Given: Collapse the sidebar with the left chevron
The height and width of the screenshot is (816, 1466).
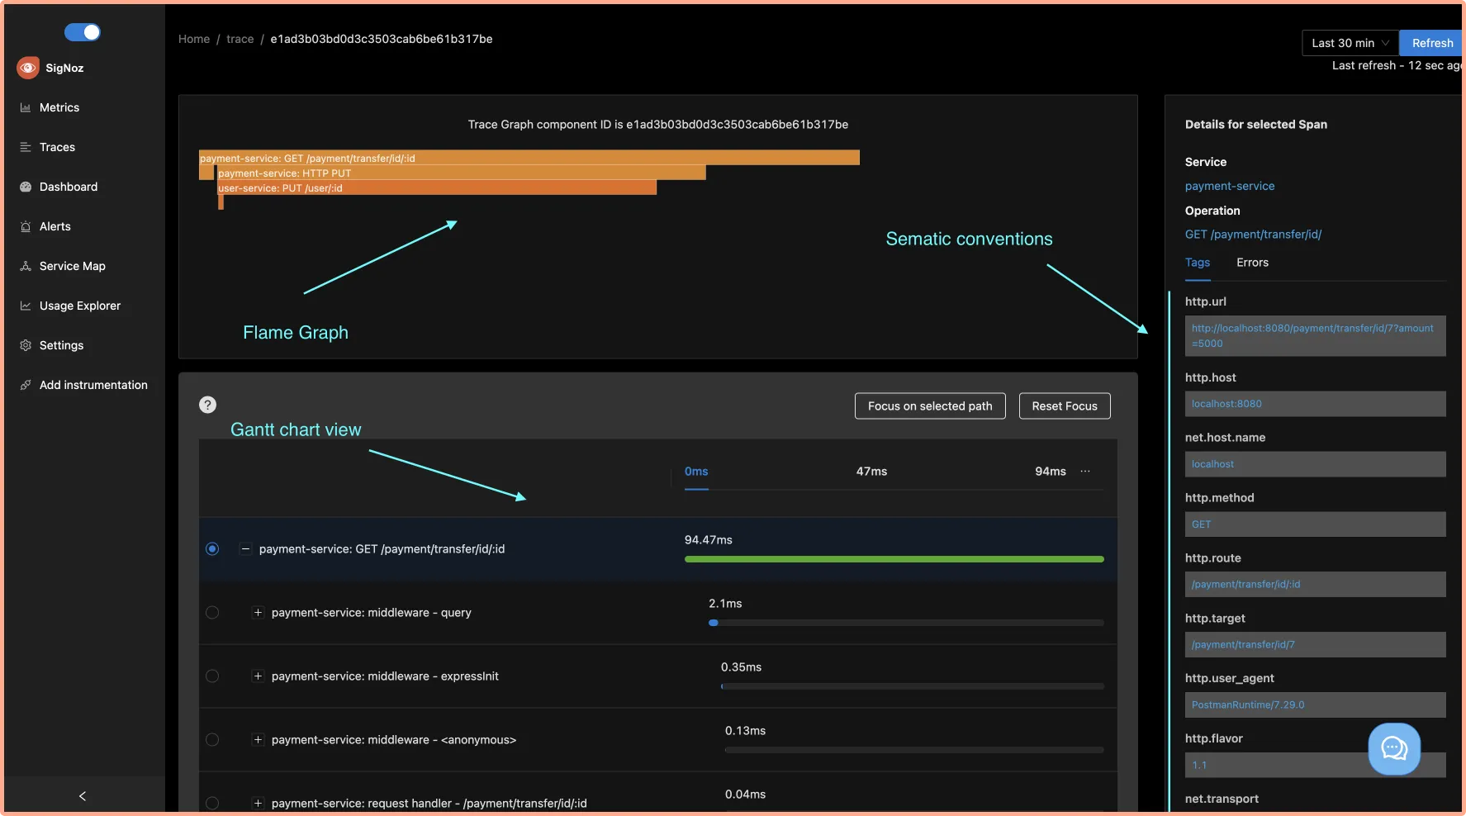Looking at the screenshot, I should (x=83, y=796).
